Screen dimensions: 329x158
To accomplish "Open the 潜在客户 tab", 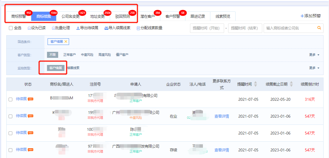I will tap(148, 16).
